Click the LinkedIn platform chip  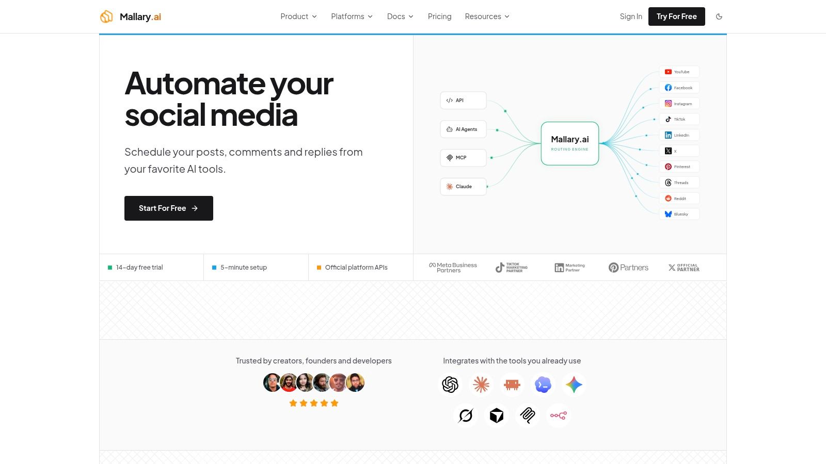coord(679,135)
